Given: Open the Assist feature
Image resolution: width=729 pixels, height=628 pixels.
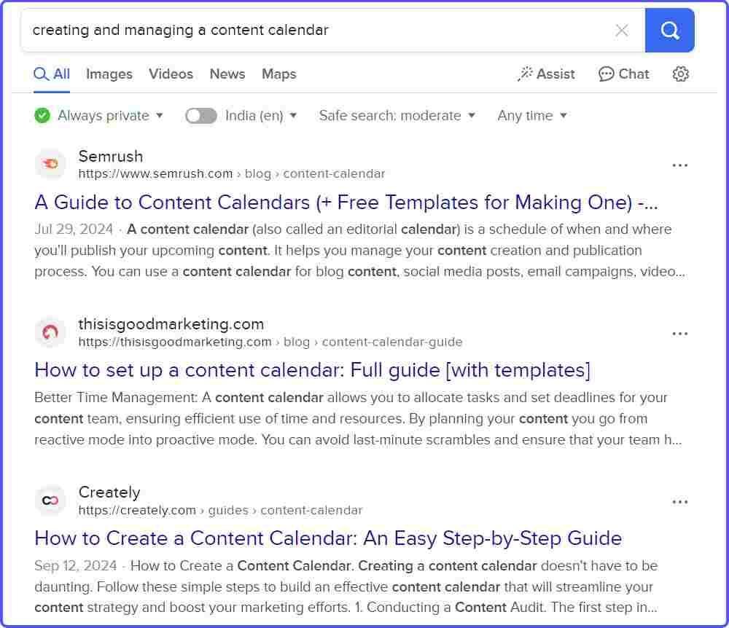Looking at the screenshot, I should coord(546,74).
